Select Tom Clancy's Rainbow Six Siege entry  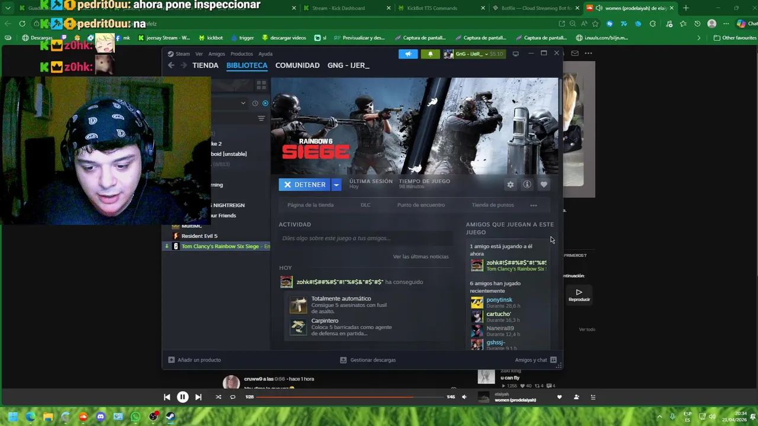(x=217, y=246)
